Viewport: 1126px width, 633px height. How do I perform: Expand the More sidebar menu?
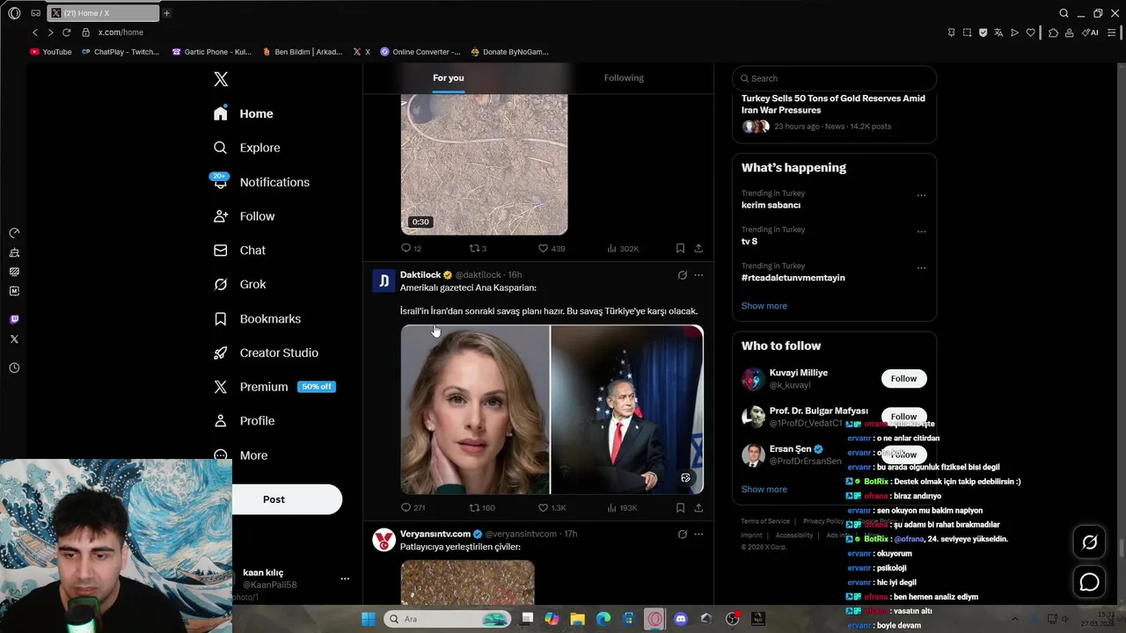241,455
